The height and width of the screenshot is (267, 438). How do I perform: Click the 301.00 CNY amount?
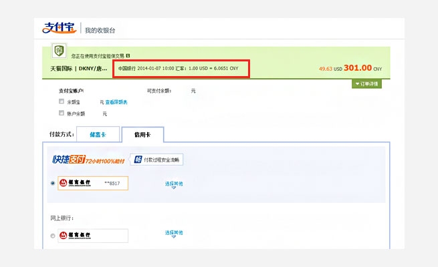tap(362, 68)
